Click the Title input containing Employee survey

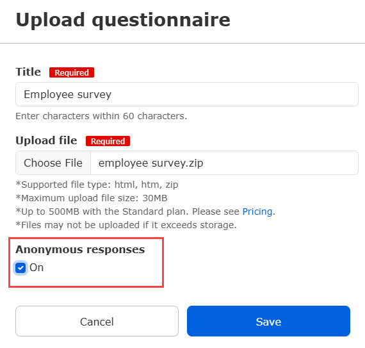click(187, 94)
